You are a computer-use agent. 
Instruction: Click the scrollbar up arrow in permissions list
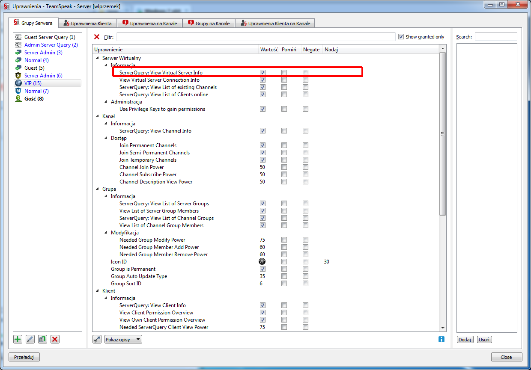point(443,49)
